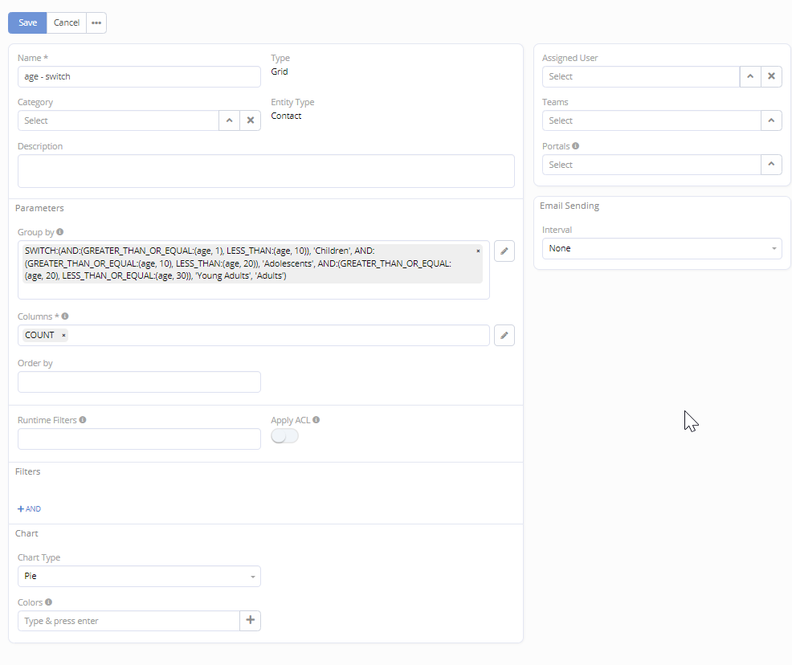
Task: Expand the Category selector arrow
Action: click(229, 120)
